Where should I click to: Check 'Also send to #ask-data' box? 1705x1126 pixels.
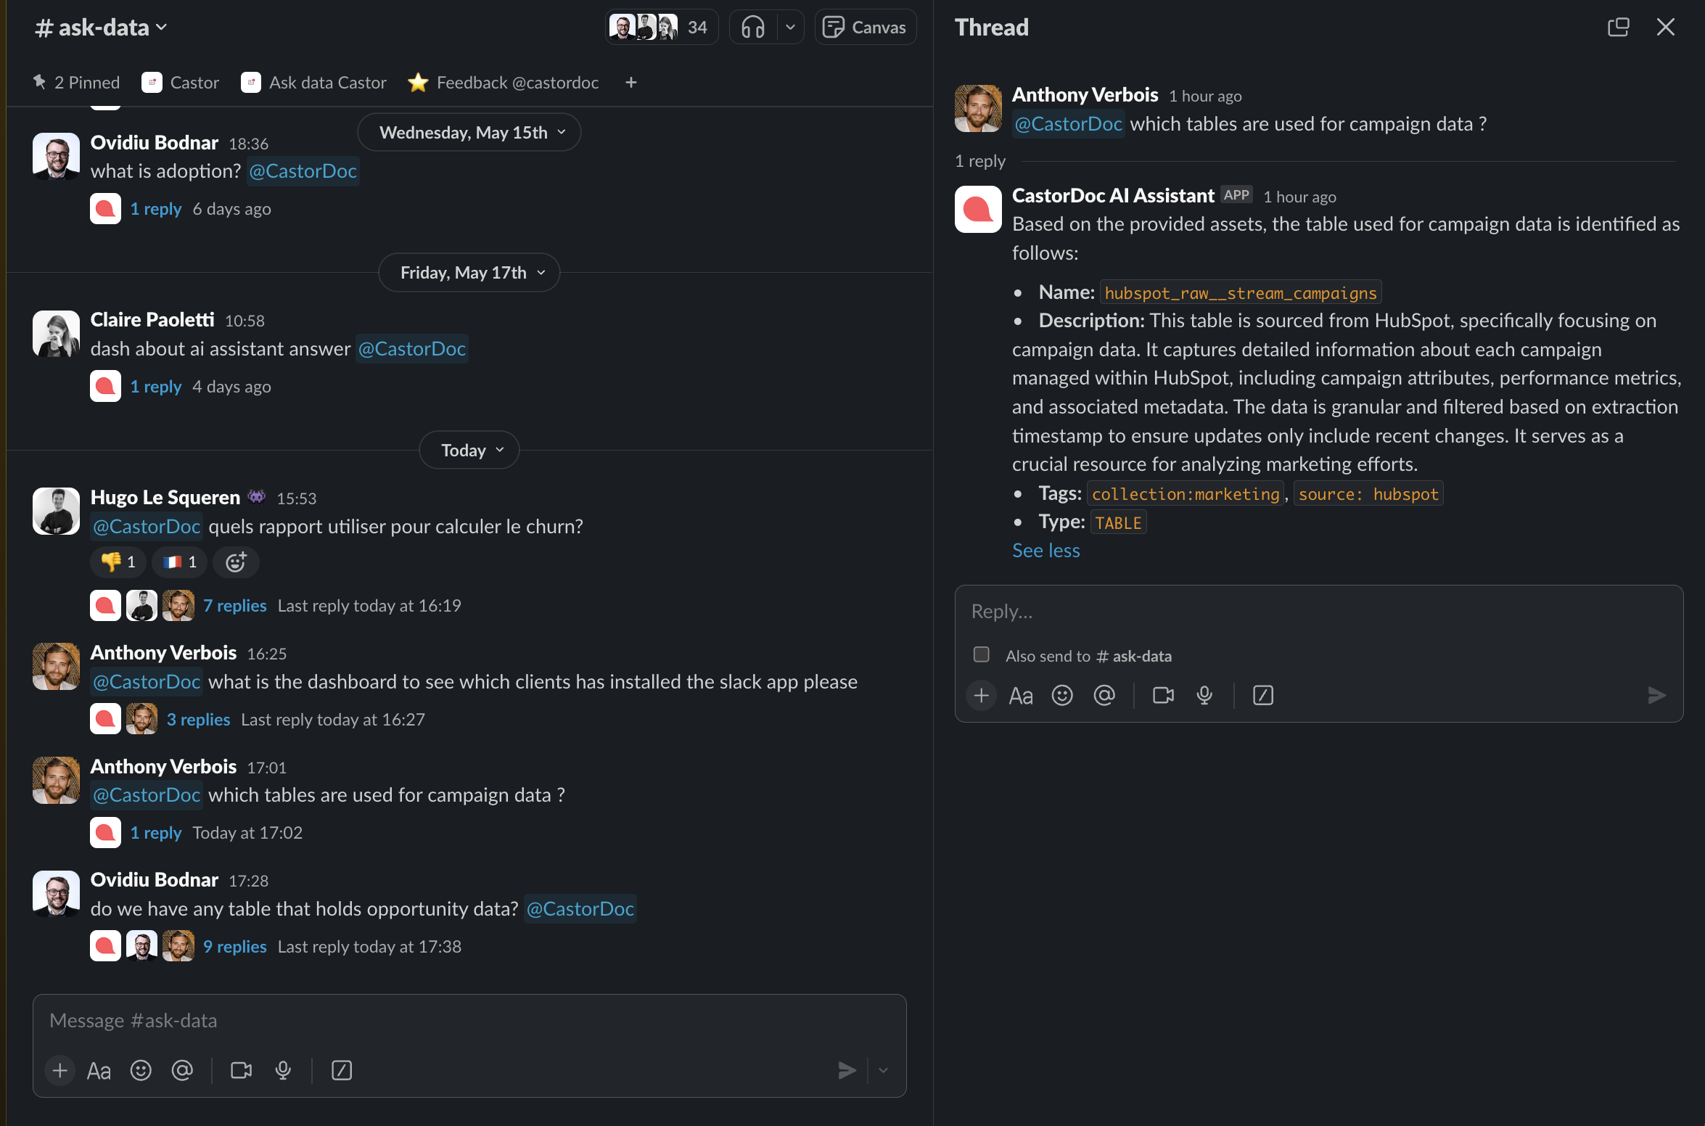pyautogui.click(x=982, y=655)
